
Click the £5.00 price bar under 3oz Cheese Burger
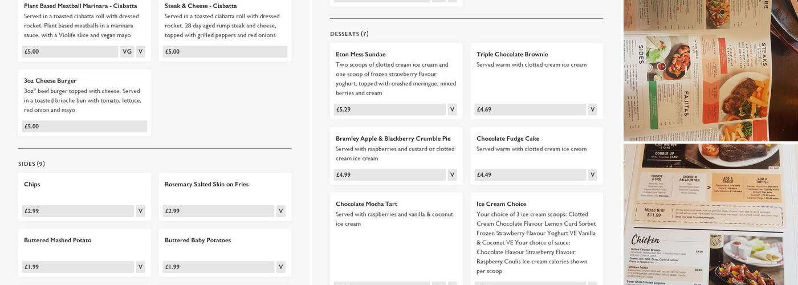[x=84, y=127]
